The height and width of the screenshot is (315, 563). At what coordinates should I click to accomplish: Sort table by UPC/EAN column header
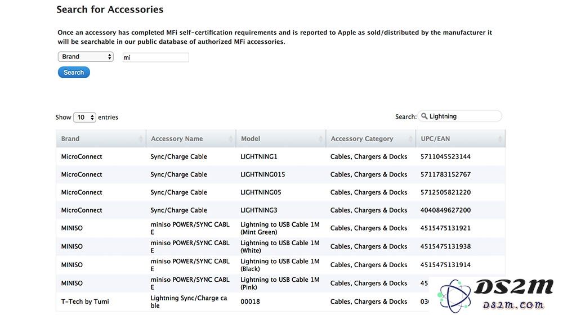(461, 138)
